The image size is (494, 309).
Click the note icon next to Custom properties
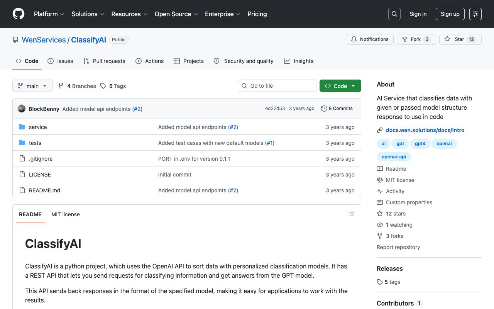tap(380, 202)
